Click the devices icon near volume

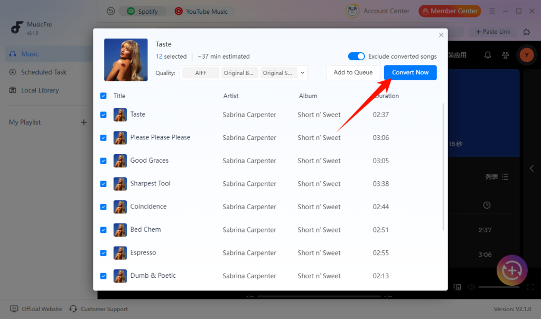point(457,287)
